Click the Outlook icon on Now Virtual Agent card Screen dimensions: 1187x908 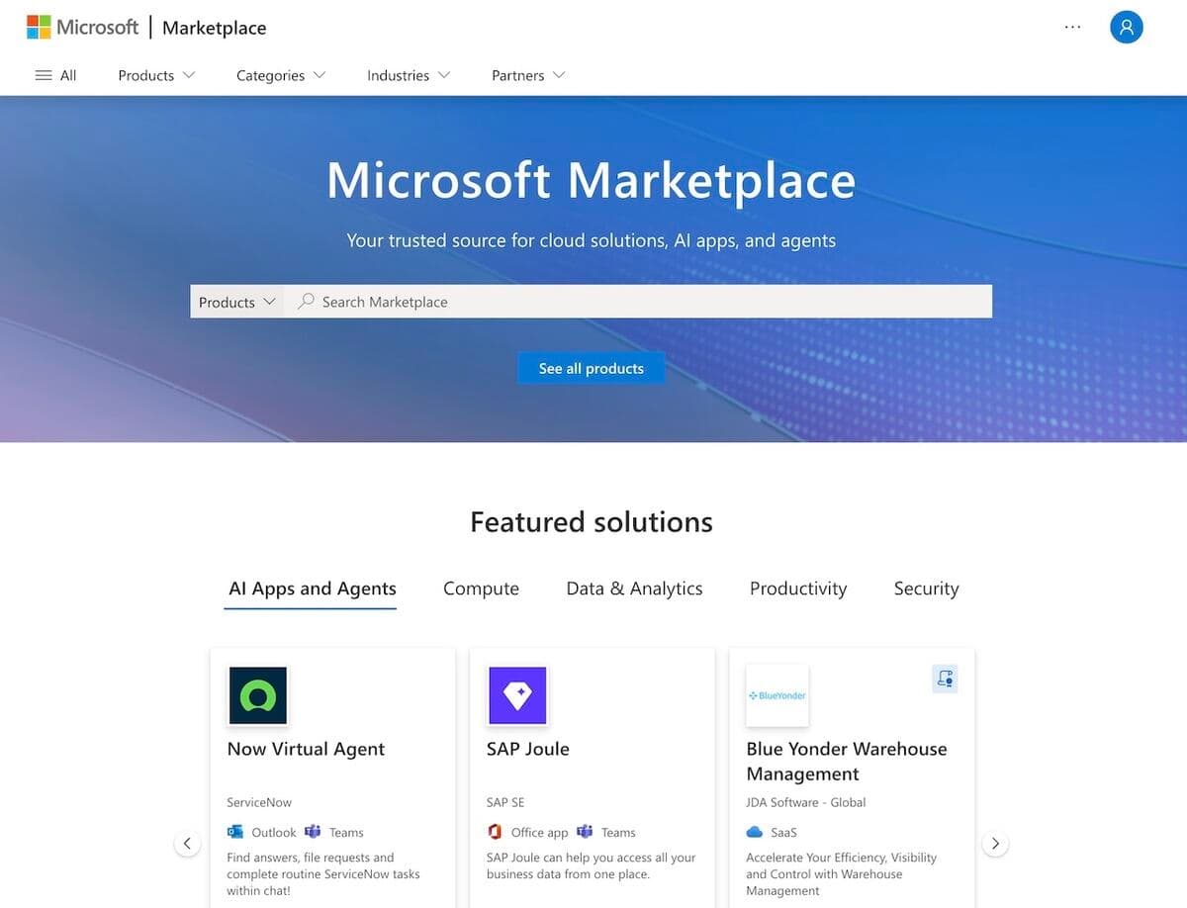(x=235, y=832)
